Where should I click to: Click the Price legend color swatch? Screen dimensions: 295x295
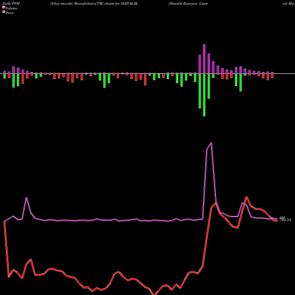tap(4, 12)
